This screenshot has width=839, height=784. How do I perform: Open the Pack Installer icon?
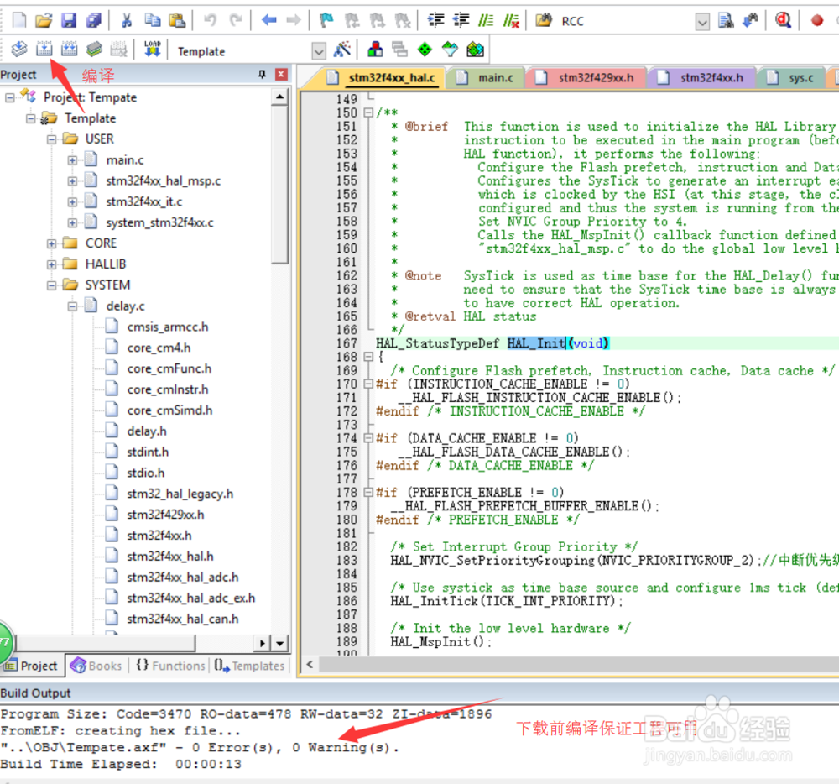pyautogui.click(x=475, y=50)
